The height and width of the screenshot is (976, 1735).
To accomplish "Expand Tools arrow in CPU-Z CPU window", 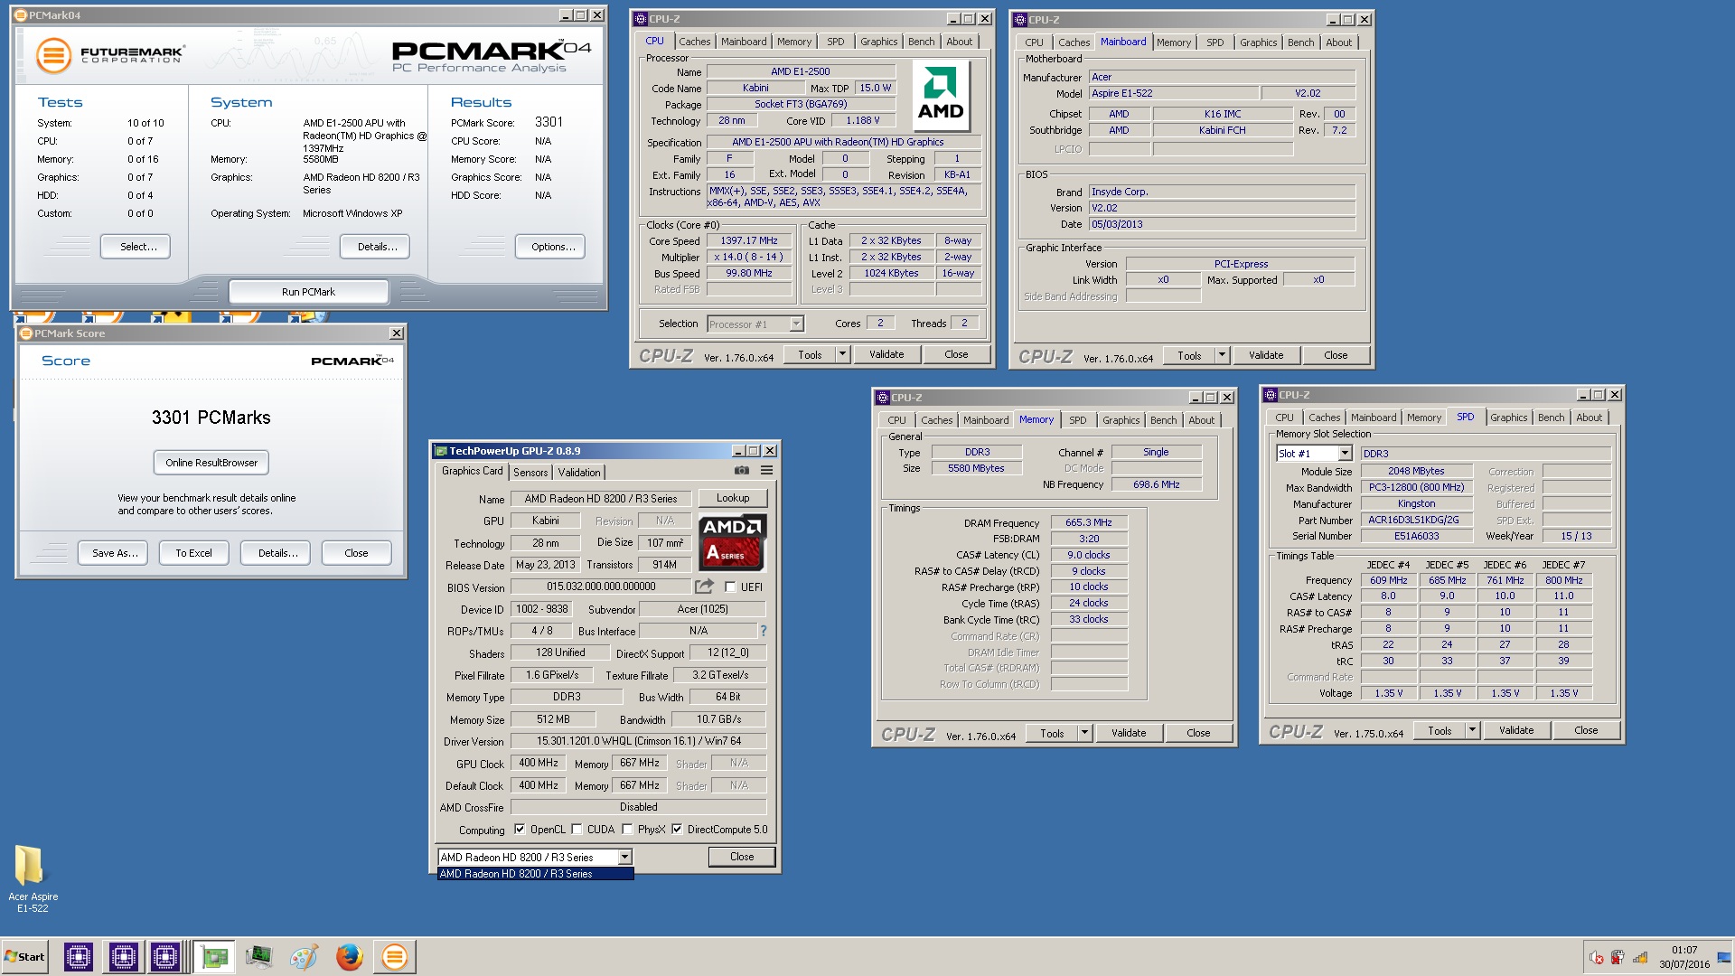I will [x=843, y=354].
